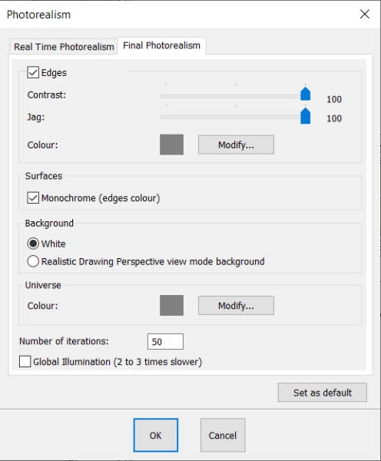Choose Realistic Drawing Perspective view mode background
Viewport: 381px width, 461px height.
click(33, 261)
